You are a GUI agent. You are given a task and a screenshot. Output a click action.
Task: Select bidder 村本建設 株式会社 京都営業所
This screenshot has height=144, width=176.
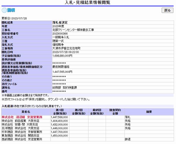22,132
